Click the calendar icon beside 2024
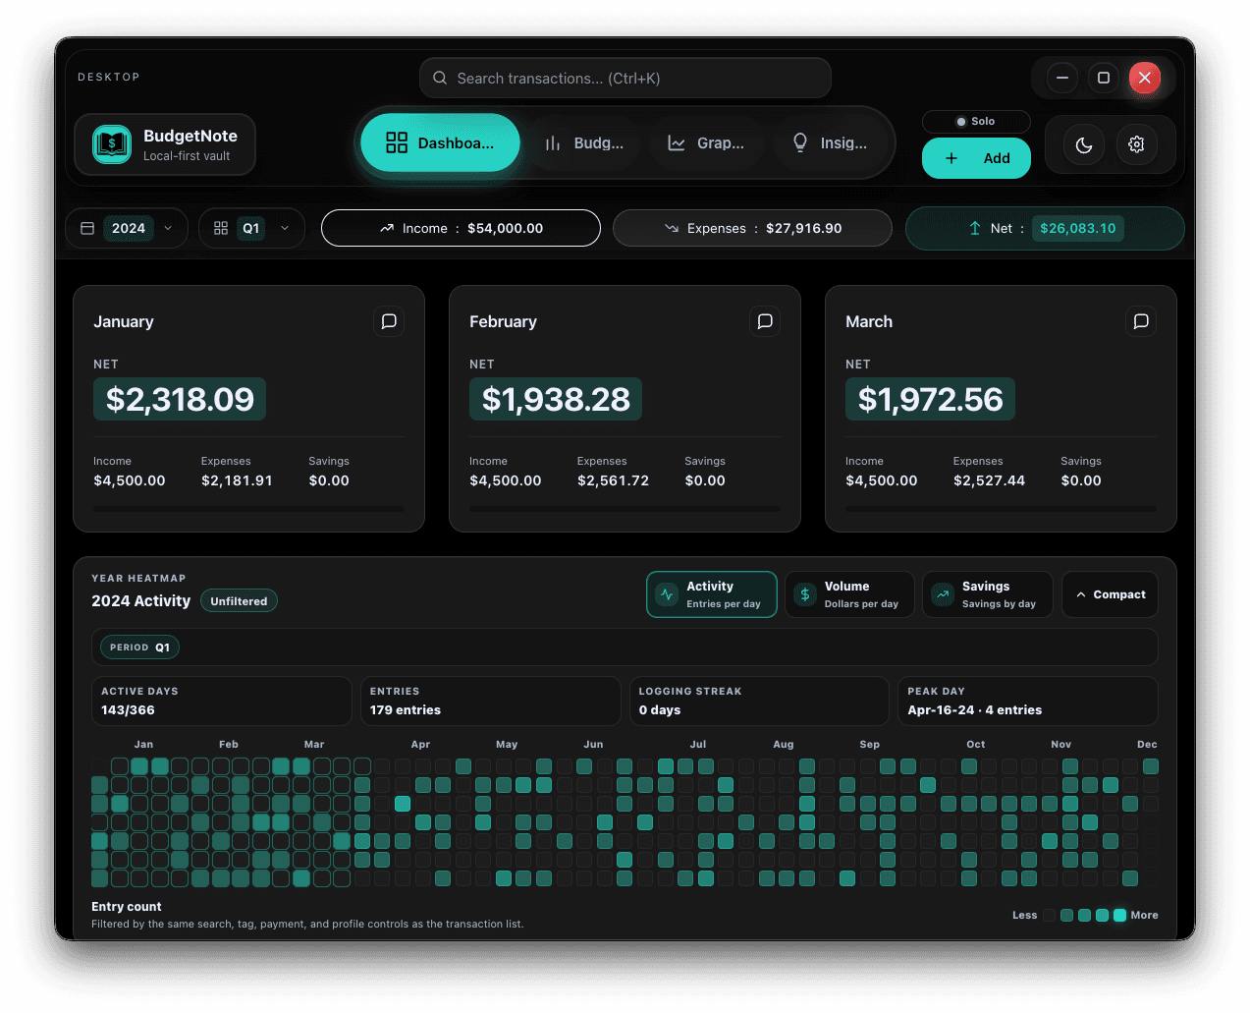The width and height of the screenshot is (1250, 1013). click(x=87, y=228)
